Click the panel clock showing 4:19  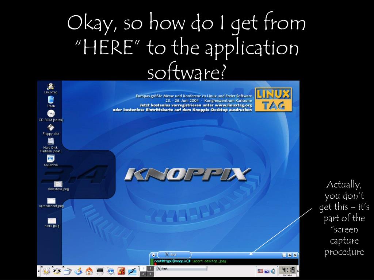click(x=288, y=271)
